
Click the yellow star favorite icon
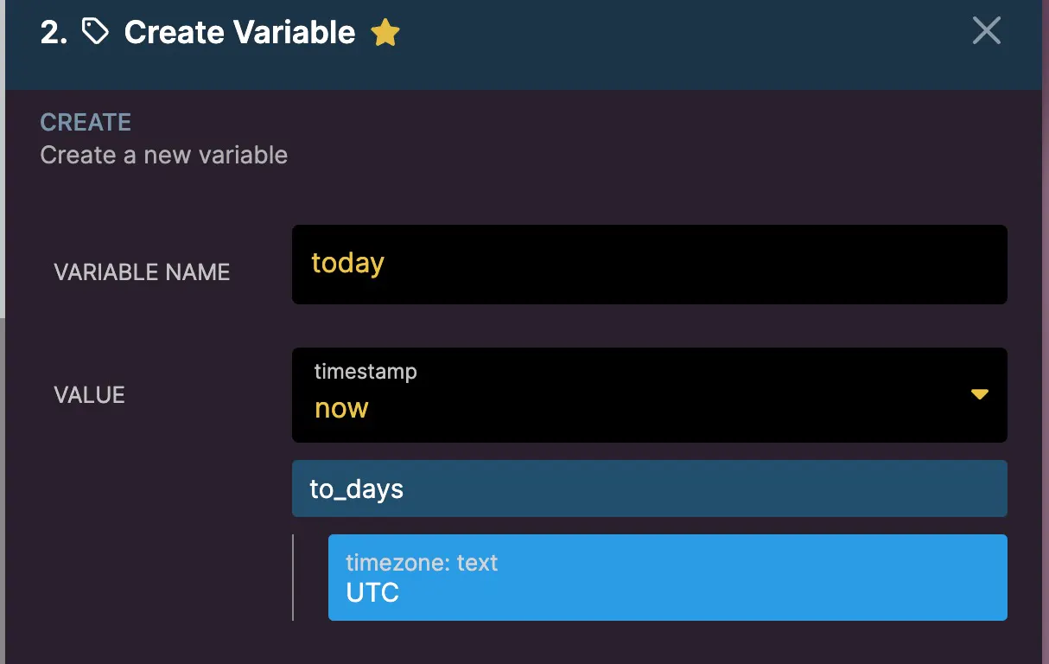point(385,33)
